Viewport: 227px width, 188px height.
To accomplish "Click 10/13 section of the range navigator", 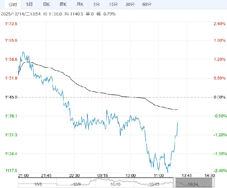I will (x=154, y=184).
